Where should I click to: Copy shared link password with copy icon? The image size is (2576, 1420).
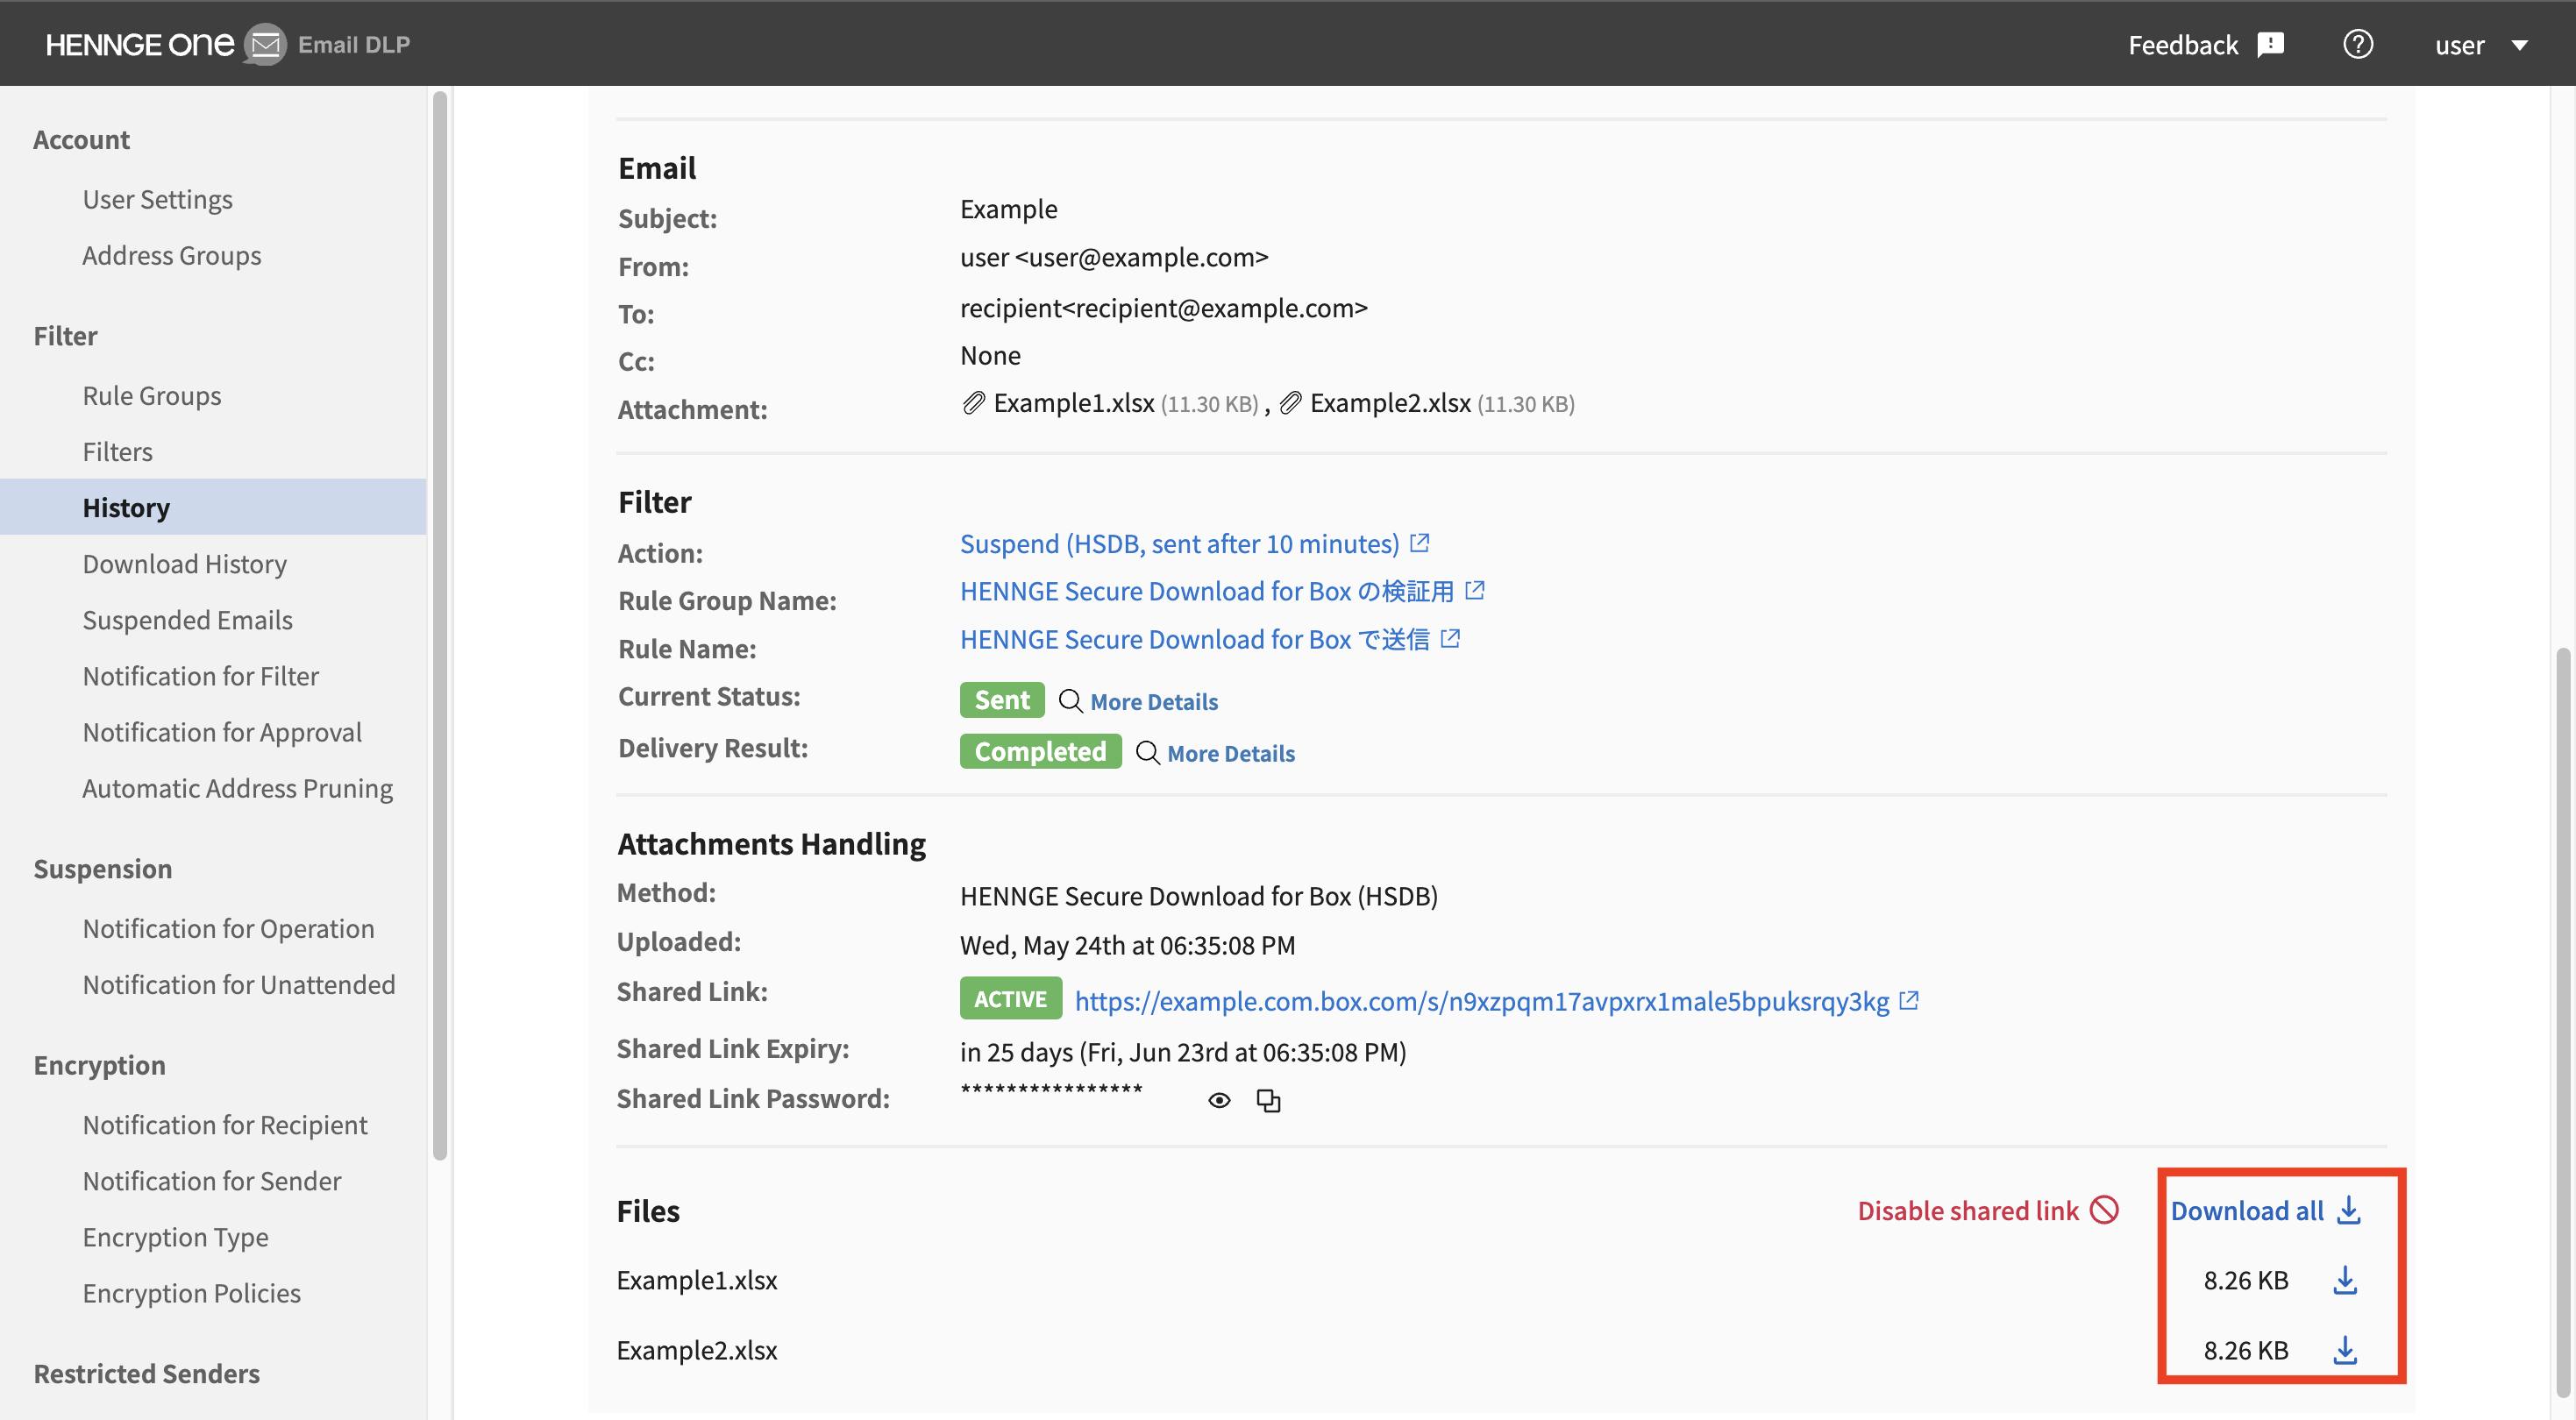click(1268, 1100)
